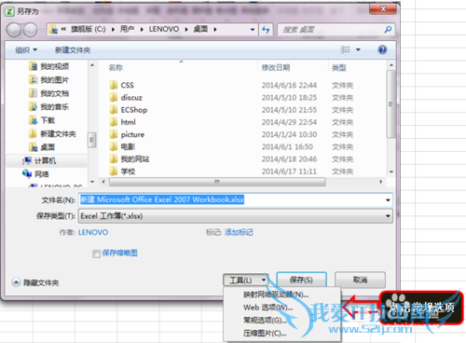Select 新建文件夹 in navigation pane
This screenshot has height=343, width=466.
(x=52, y=133)
